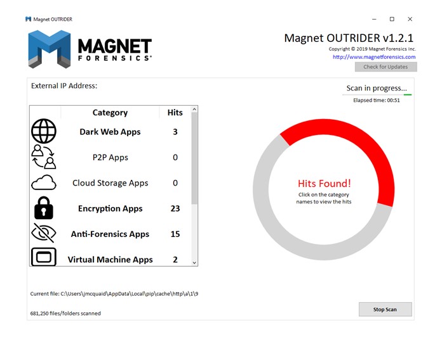Viewport: 442px width, 337px height.
Task: Click the 681,250 files/folders scanned text
Action: click(x=65, y=314)
